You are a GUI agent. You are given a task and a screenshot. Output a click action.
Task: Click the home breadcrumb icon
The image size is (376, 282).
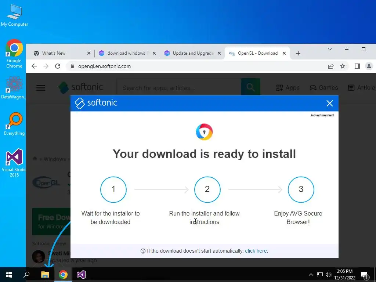[x=35, y=159]
